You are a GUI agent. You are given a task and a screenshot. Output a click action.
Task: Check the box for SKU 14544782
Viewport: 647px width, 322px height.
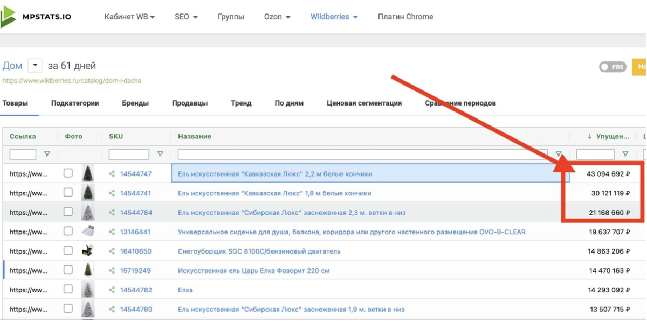click(68, 289)
